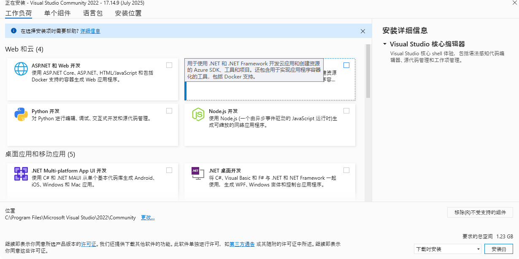This screenshot has height=259, width=519.
Task: Click the 安装详细信息 panel heading
Action: 405,30
